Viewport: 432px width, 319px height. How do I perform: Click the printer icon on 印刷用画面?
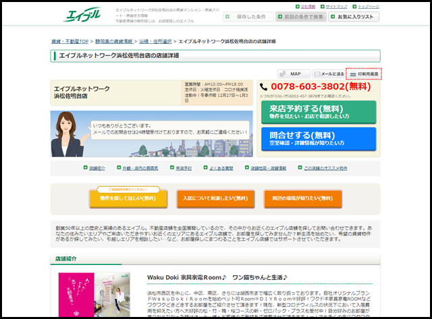[x=353, y=74]
